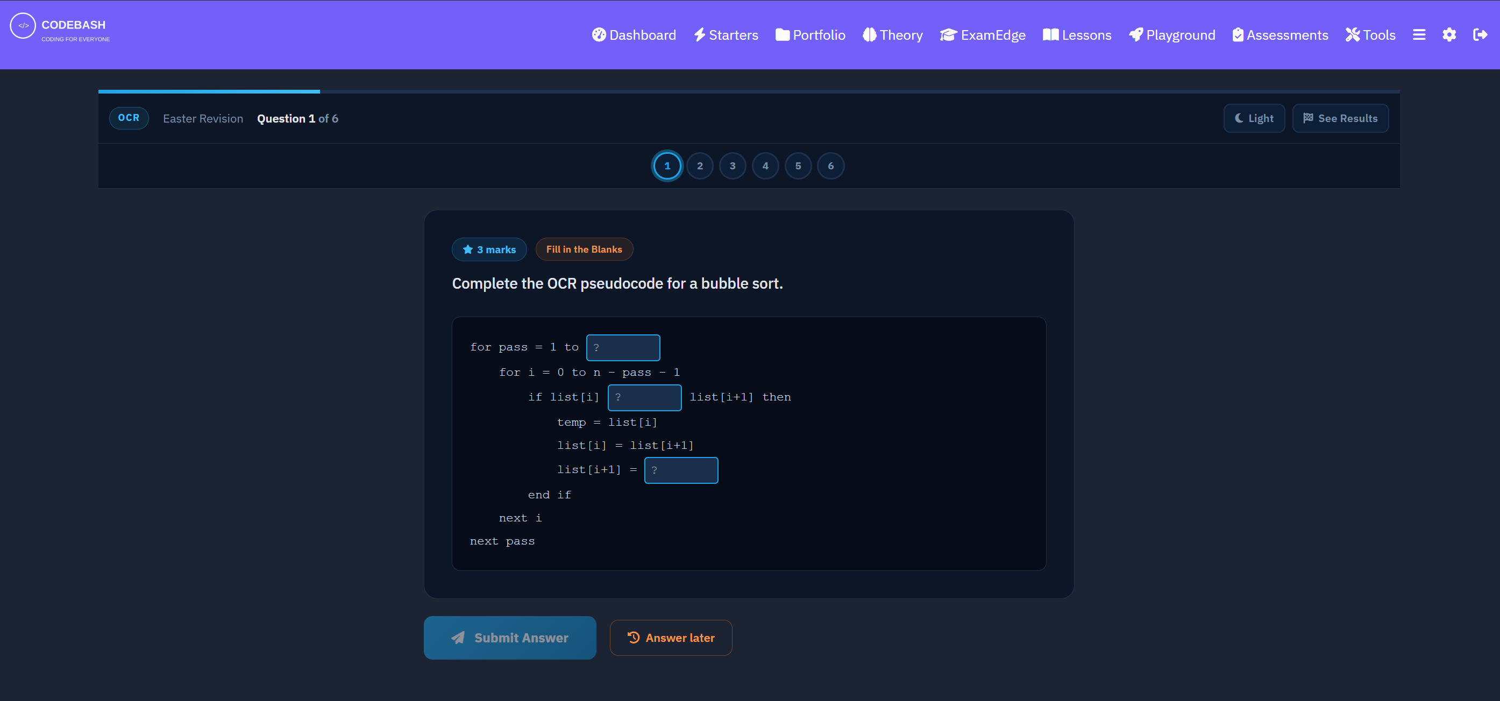
Task: Switch to Light mode
Action: coord(1254,118)
